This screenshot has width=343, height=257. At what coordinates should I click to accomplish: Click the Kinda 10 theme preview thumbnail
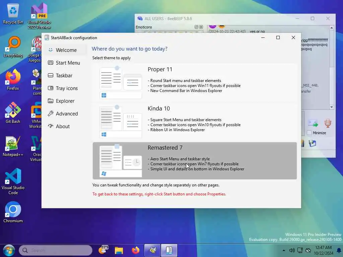tap(121, 121)
